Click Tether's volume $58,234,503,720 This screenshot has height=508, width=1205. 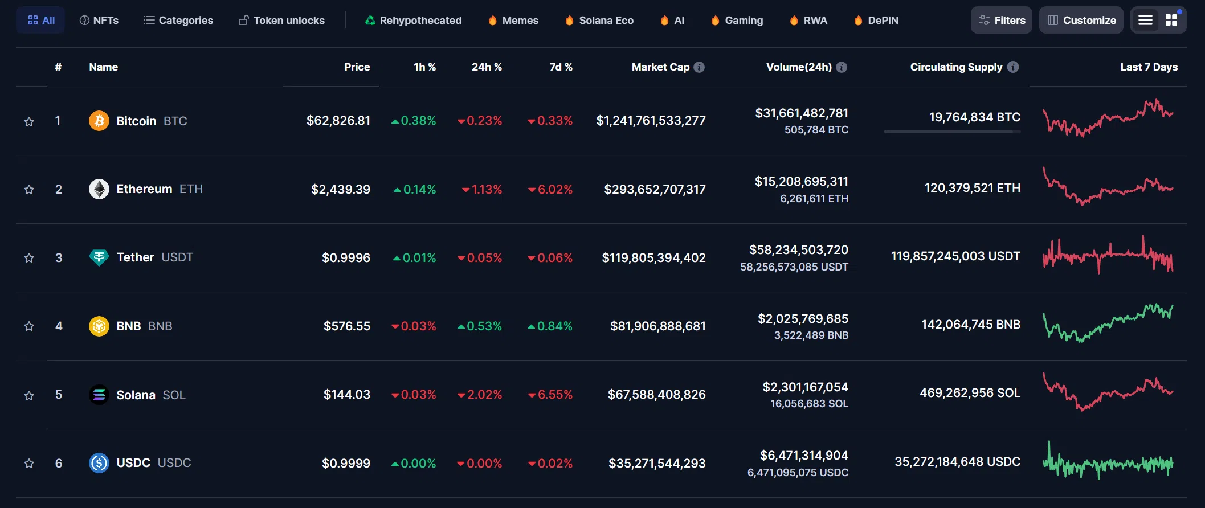coord(799,249)
